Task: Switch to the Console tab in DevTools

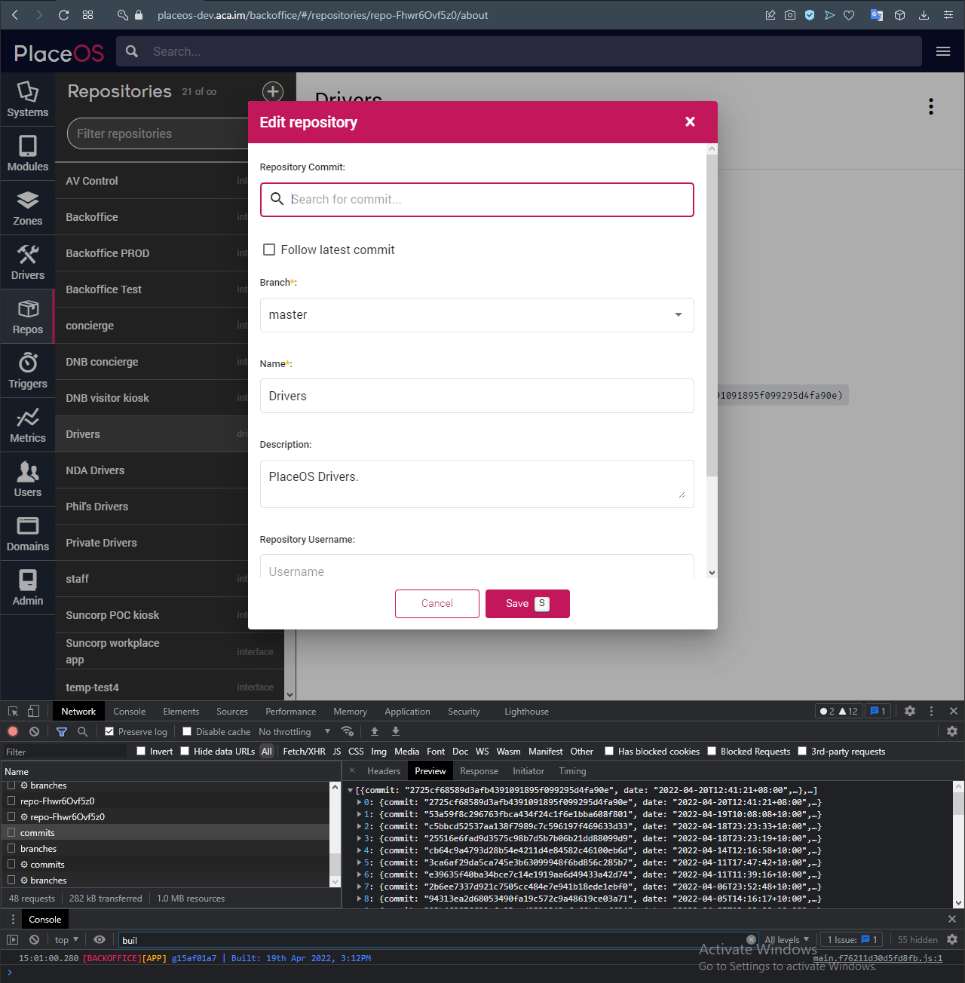Action: point(129,711)
